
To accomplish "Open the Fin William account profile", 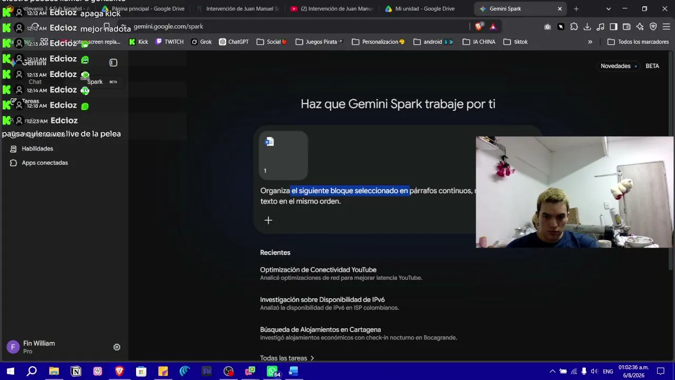I will [32, 347].
